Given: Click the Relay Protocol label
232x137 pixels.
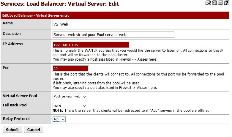Looking at the screenshot, I should pyautogui.click(x=16, y=119).
